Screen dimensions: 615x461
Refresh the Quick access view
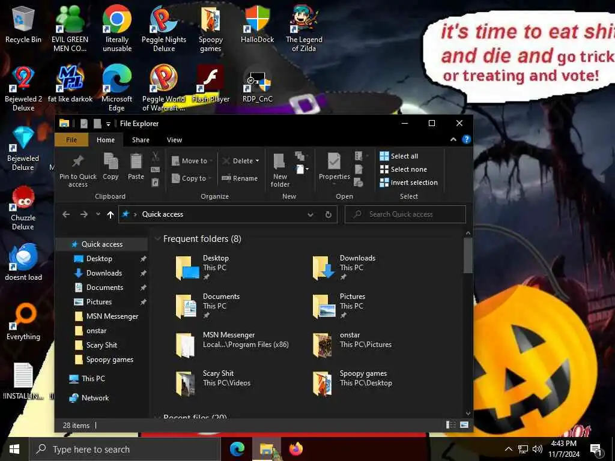coord(329,214)
